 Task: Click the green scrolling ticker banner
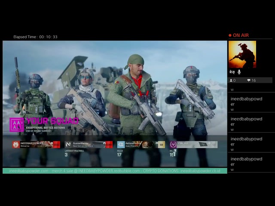(x=115, y=171)
